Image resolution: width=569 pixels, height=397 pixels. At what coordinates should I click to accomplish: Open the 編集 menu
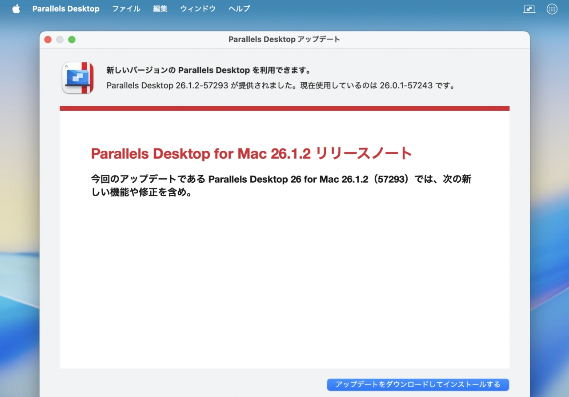coord(160,8)
